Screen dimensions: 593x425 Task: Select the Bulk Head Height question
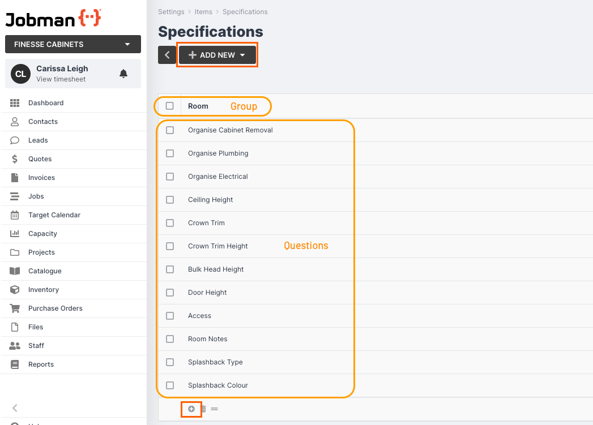click(x=216, y=269)
